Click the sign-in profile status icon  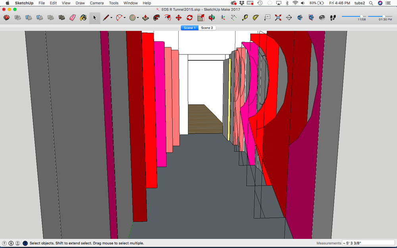(17, 243)
